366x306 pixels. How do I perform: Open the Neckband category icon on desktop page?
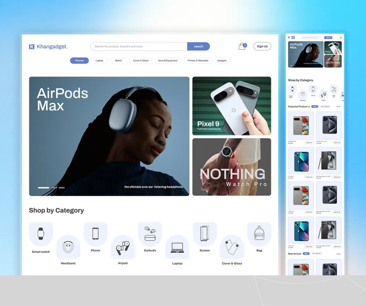point(68,247)
